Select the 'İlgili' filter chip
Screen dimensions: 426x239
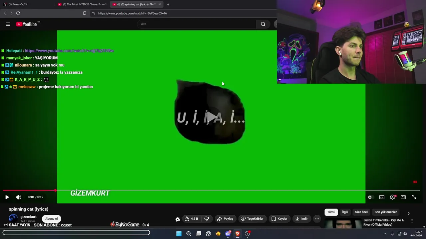(345, 212)
